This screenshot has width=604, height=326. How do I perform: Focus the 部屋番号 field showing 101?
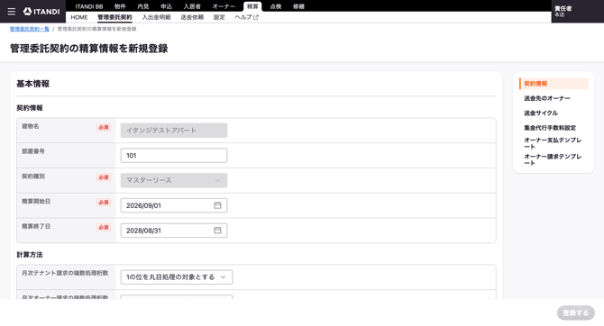click(174, 156)
